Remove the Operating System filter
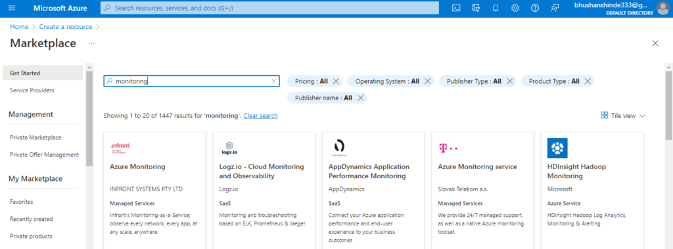The height and width of the screenshot is (249, 673). [x=427, y=81]
